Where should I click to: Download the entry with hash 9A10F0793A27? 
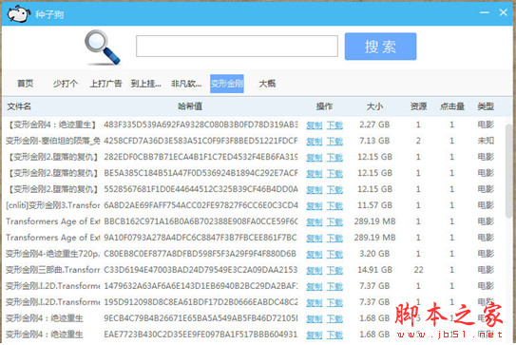point(334,238)
